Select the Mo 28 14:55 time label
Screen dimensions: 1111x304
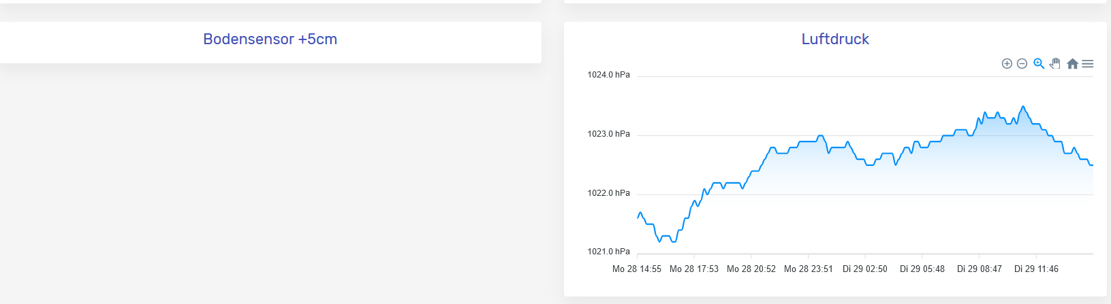[637, 269]
